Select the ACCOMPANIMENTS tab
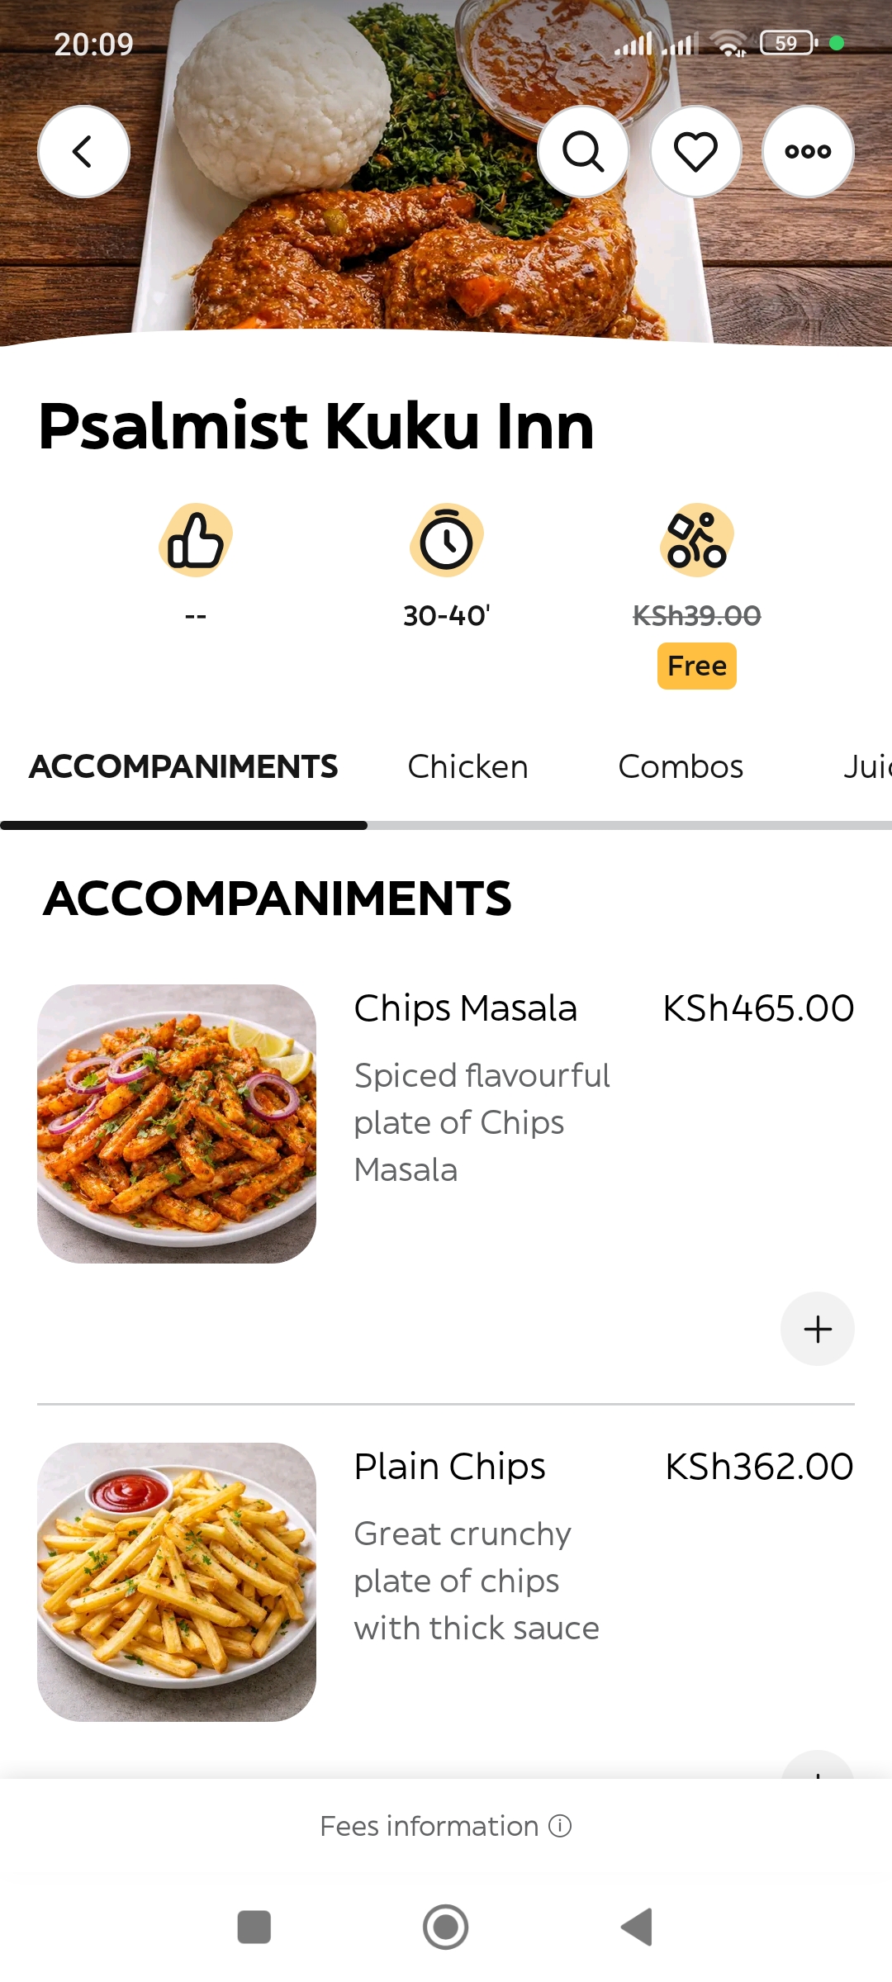Image resolution: width=892 pixels, height=1982 pixels. pyautogui.click(x=183, y=766)
